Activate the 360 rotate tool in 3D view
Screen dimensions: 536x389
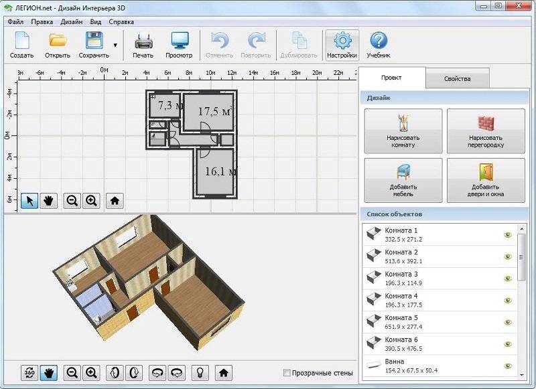(x=29, y=373)
